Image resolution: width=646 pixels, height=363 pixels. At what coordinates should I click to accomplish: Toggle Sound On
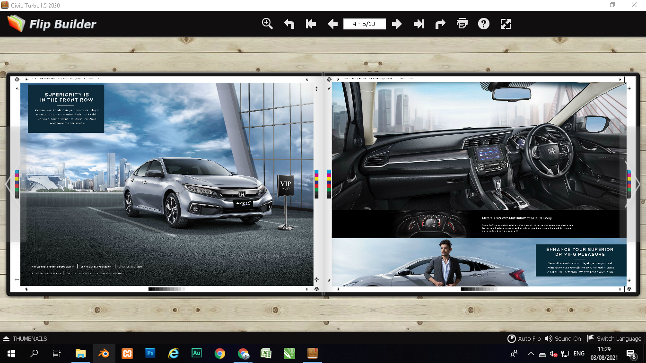[x=563, y=338]
